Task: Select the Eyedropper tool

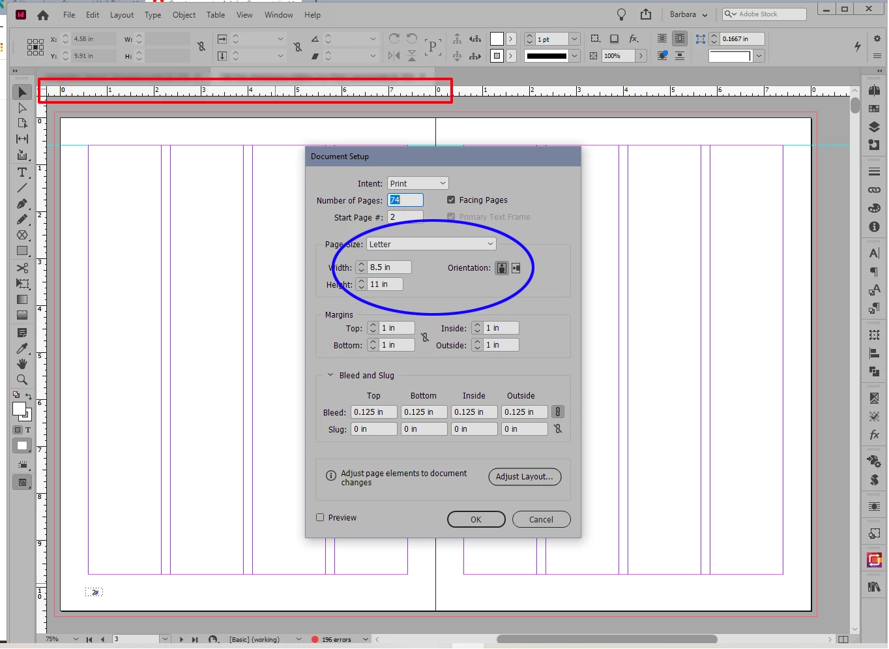Action: click(x=22, y=348)
